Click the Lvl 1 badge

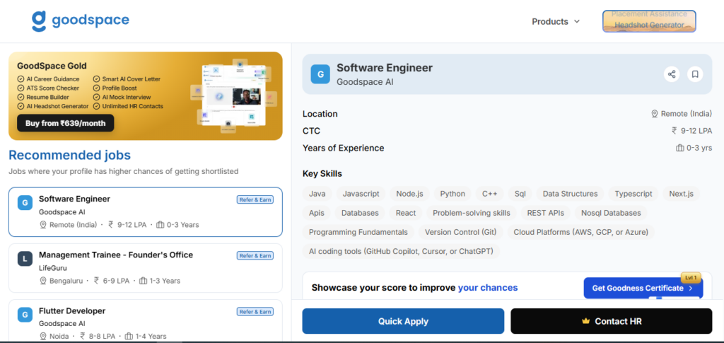(691, 278)
